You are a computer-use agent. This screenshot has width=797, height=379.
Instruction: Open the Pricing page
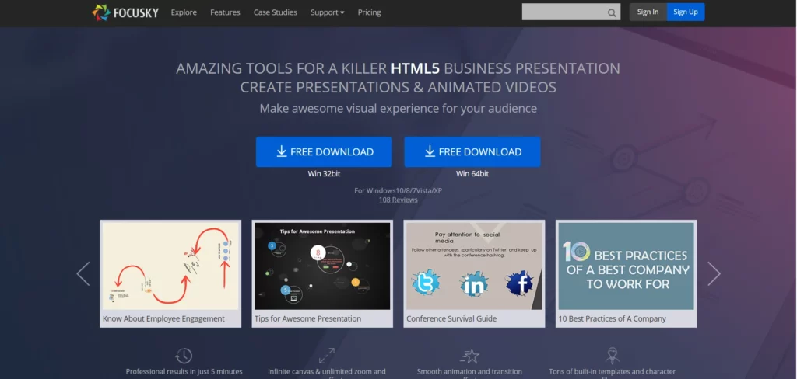tap(369, 12)
